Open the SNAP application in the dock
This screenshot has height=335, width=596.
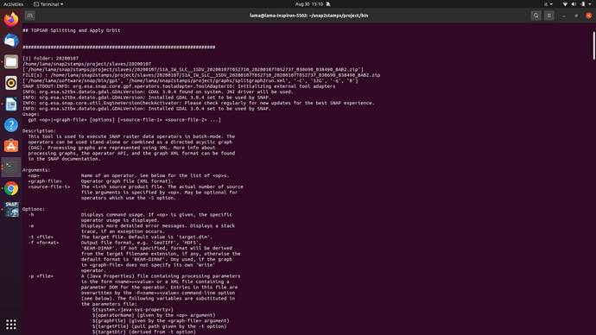click(x=11, y=209)
